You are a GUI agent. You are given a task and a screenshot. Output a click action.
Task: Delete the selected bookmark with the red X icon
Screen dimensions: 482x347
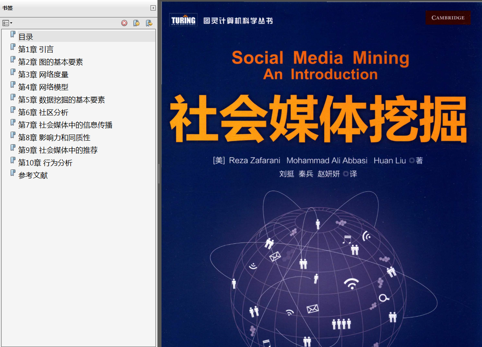124,23
